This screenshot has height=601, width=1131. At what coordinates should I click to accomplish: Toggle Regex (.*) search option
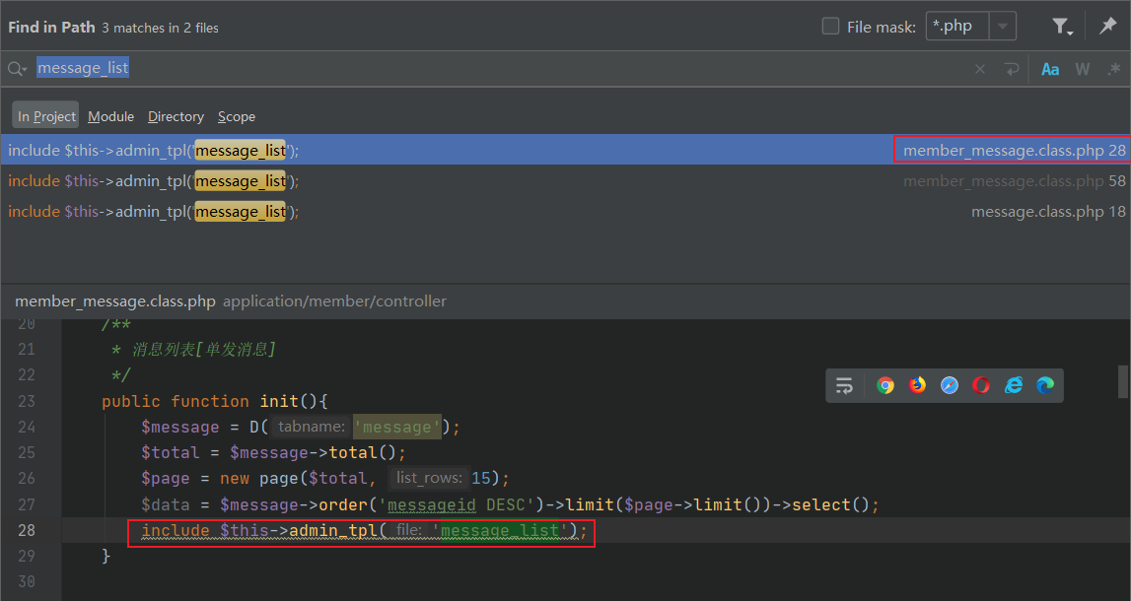tap(1114, 69)
